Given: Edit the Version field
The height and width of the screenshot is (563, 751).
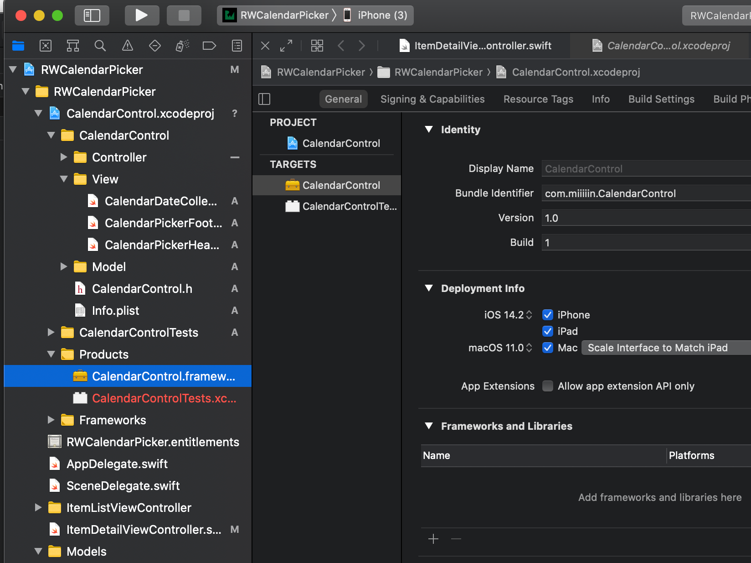Looking at the screenshot, I should [x=646, y=218].
